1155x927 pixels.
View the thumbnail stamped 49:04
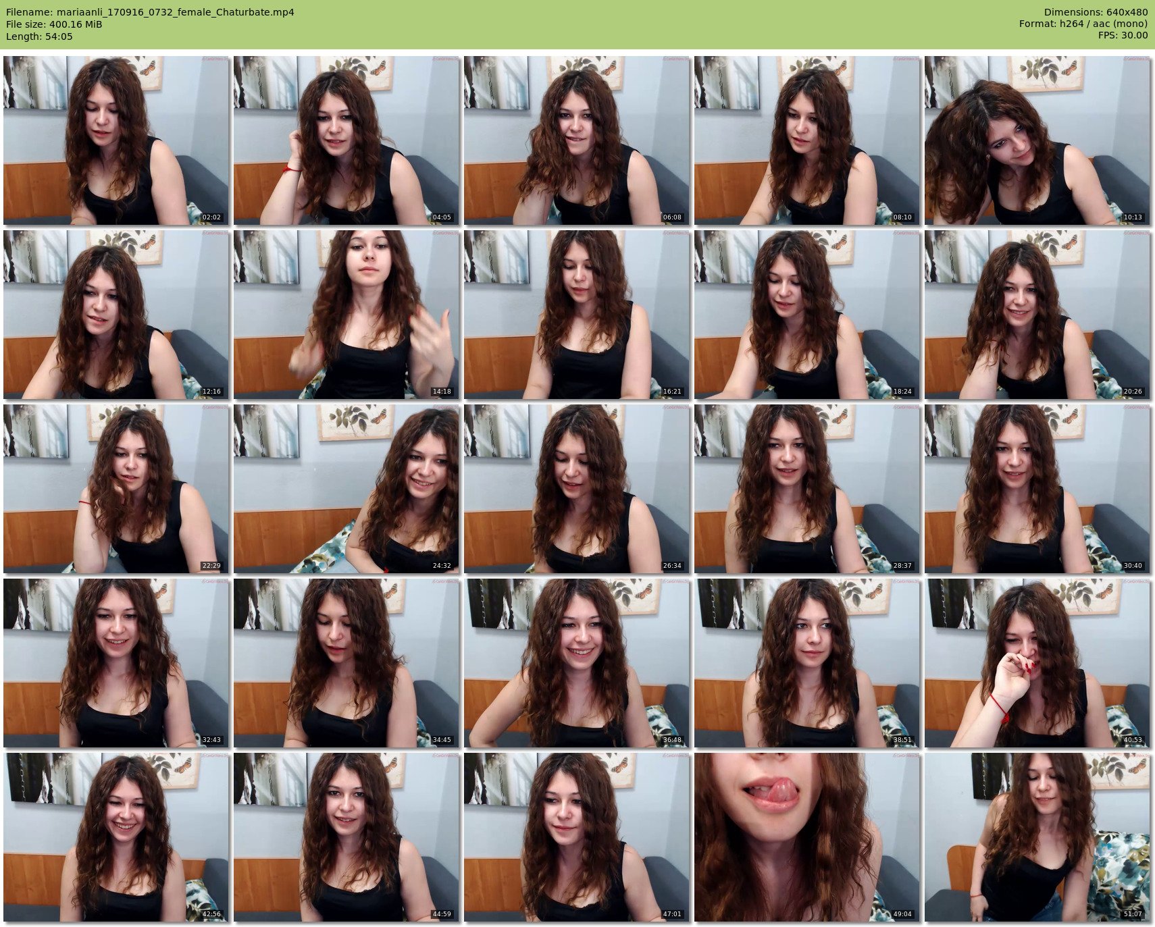pyautogui.click(x=807, y=837)
